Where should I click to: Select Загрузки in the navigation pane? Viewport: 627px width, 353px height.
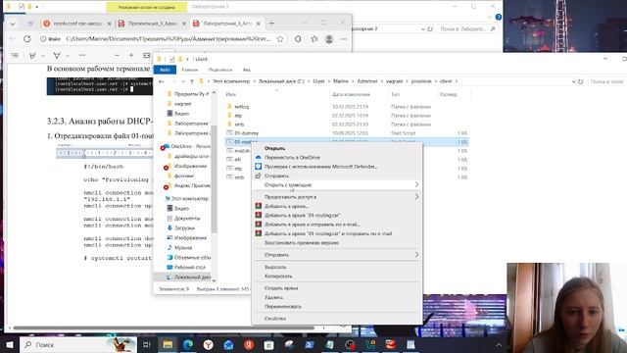tap(184, 227)
